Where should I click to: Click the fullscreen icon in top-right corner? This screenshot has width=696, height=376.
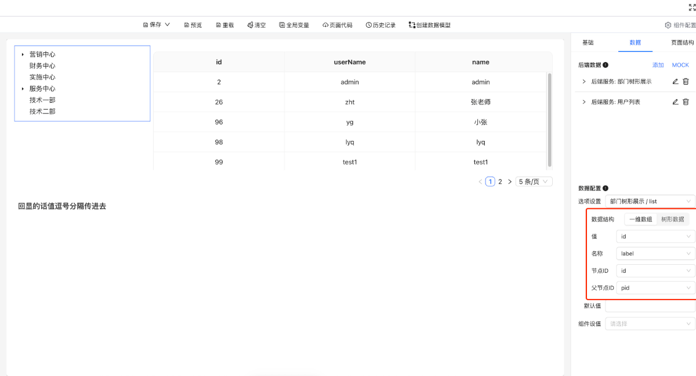click(691, 8)
